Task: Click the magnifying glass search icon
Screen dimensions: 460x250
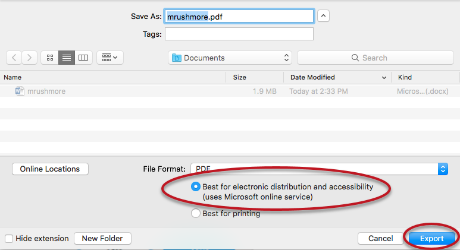Action: pos(356,58)
